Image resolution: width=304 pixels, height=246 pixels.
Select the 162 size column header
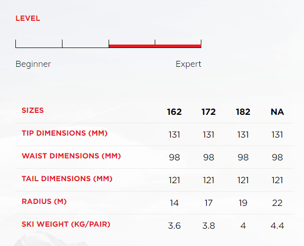click(174, 112)
